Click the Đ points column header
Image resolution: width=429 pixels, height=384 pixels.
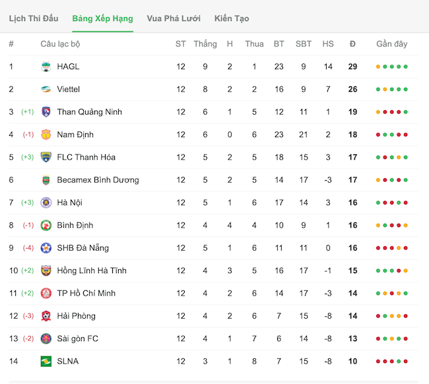click(x=352, y=44)
